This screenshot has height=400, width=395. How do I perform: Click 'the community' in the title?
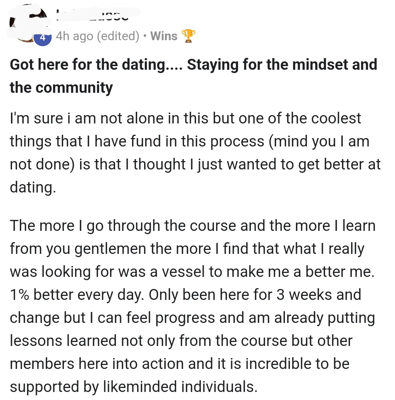pos(61,88)
